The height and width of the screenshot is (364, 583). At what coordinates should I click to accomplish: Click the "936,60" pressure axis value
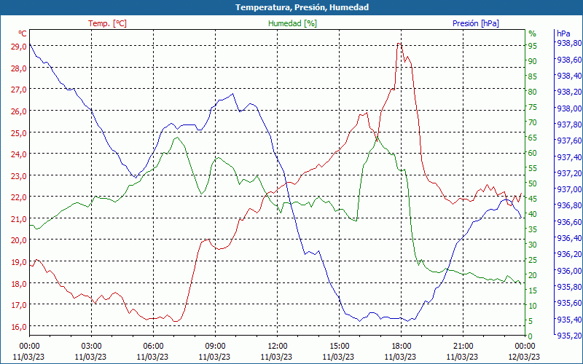(569, 222)
